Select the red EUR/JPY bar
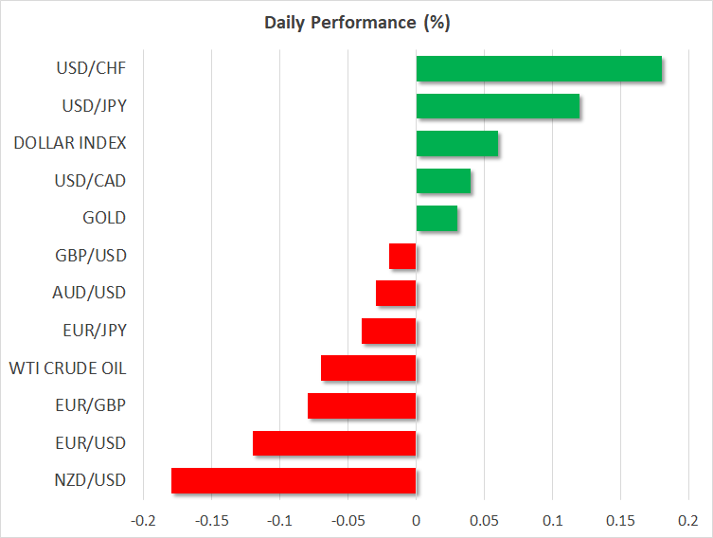 (389, 331)
